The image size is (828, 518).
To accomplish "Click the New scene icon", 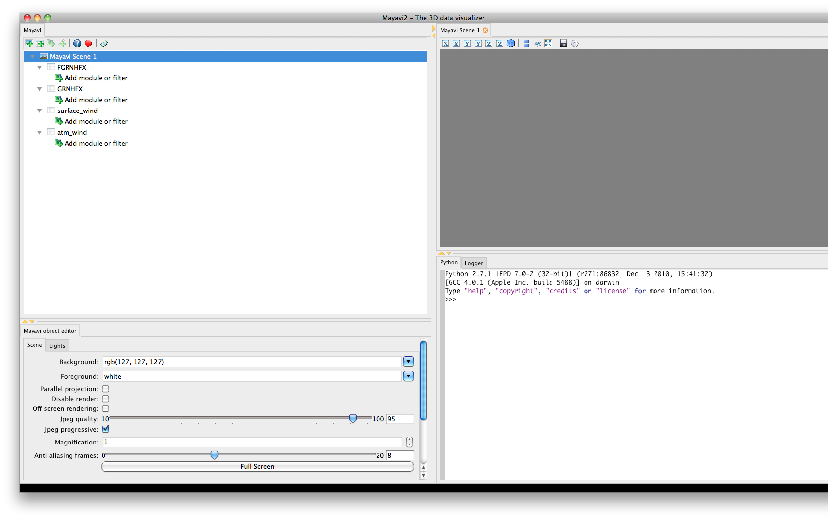I will click(30, 44).
